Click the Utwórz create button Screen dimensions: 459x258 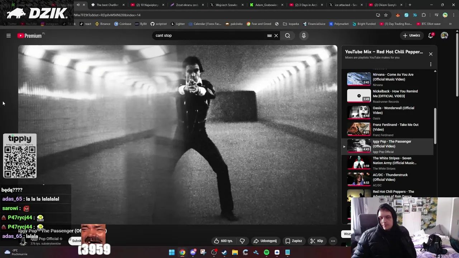(x=411, y=35)
